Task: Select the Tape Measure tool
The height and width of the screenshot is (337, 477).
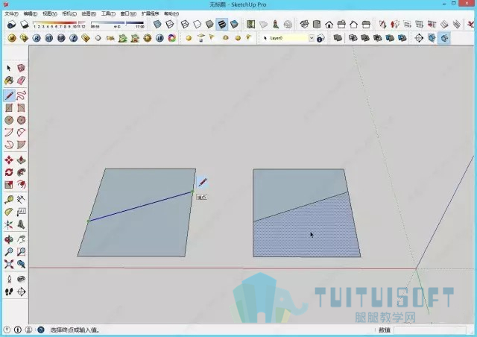Action: pyautogui.click(x=9, y=200)
